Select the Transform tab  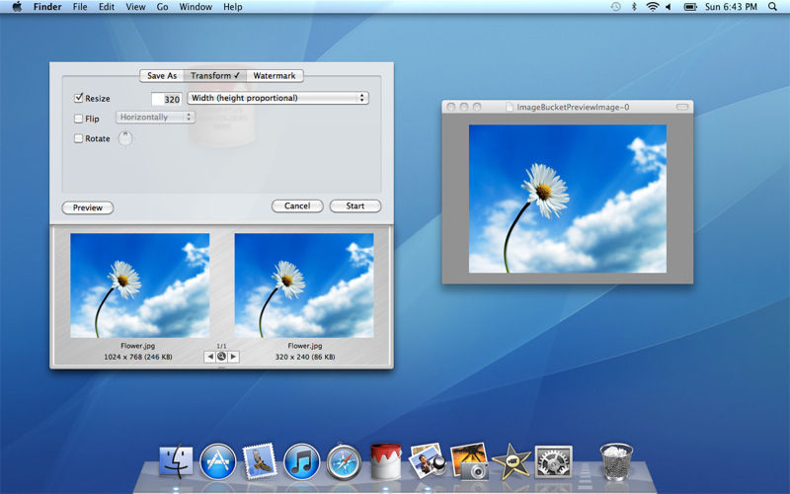[x=215, y=76]
